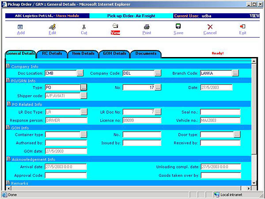
Task: Switch to the RC Details tab
Action: 52,54
